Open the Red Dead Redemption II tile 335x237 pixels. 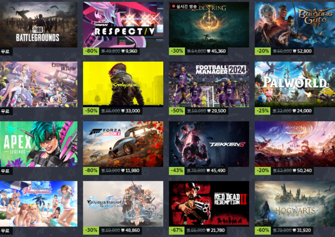[209, 204]
